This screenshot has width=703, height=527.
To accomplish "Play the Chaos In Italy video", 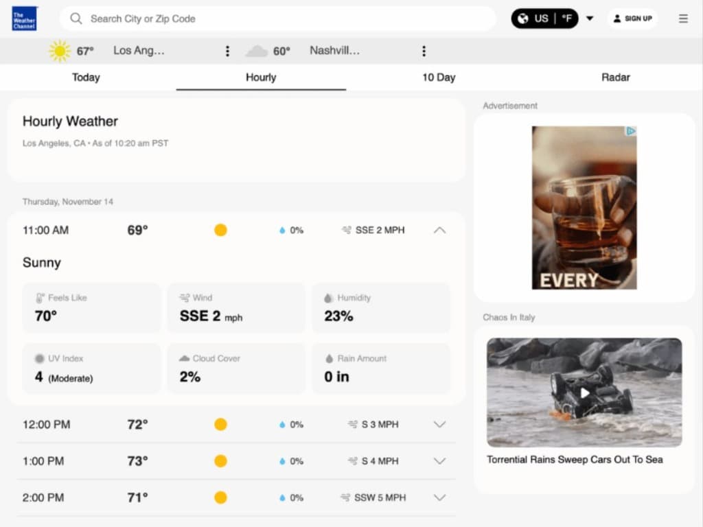I will (x=584, y=393).
